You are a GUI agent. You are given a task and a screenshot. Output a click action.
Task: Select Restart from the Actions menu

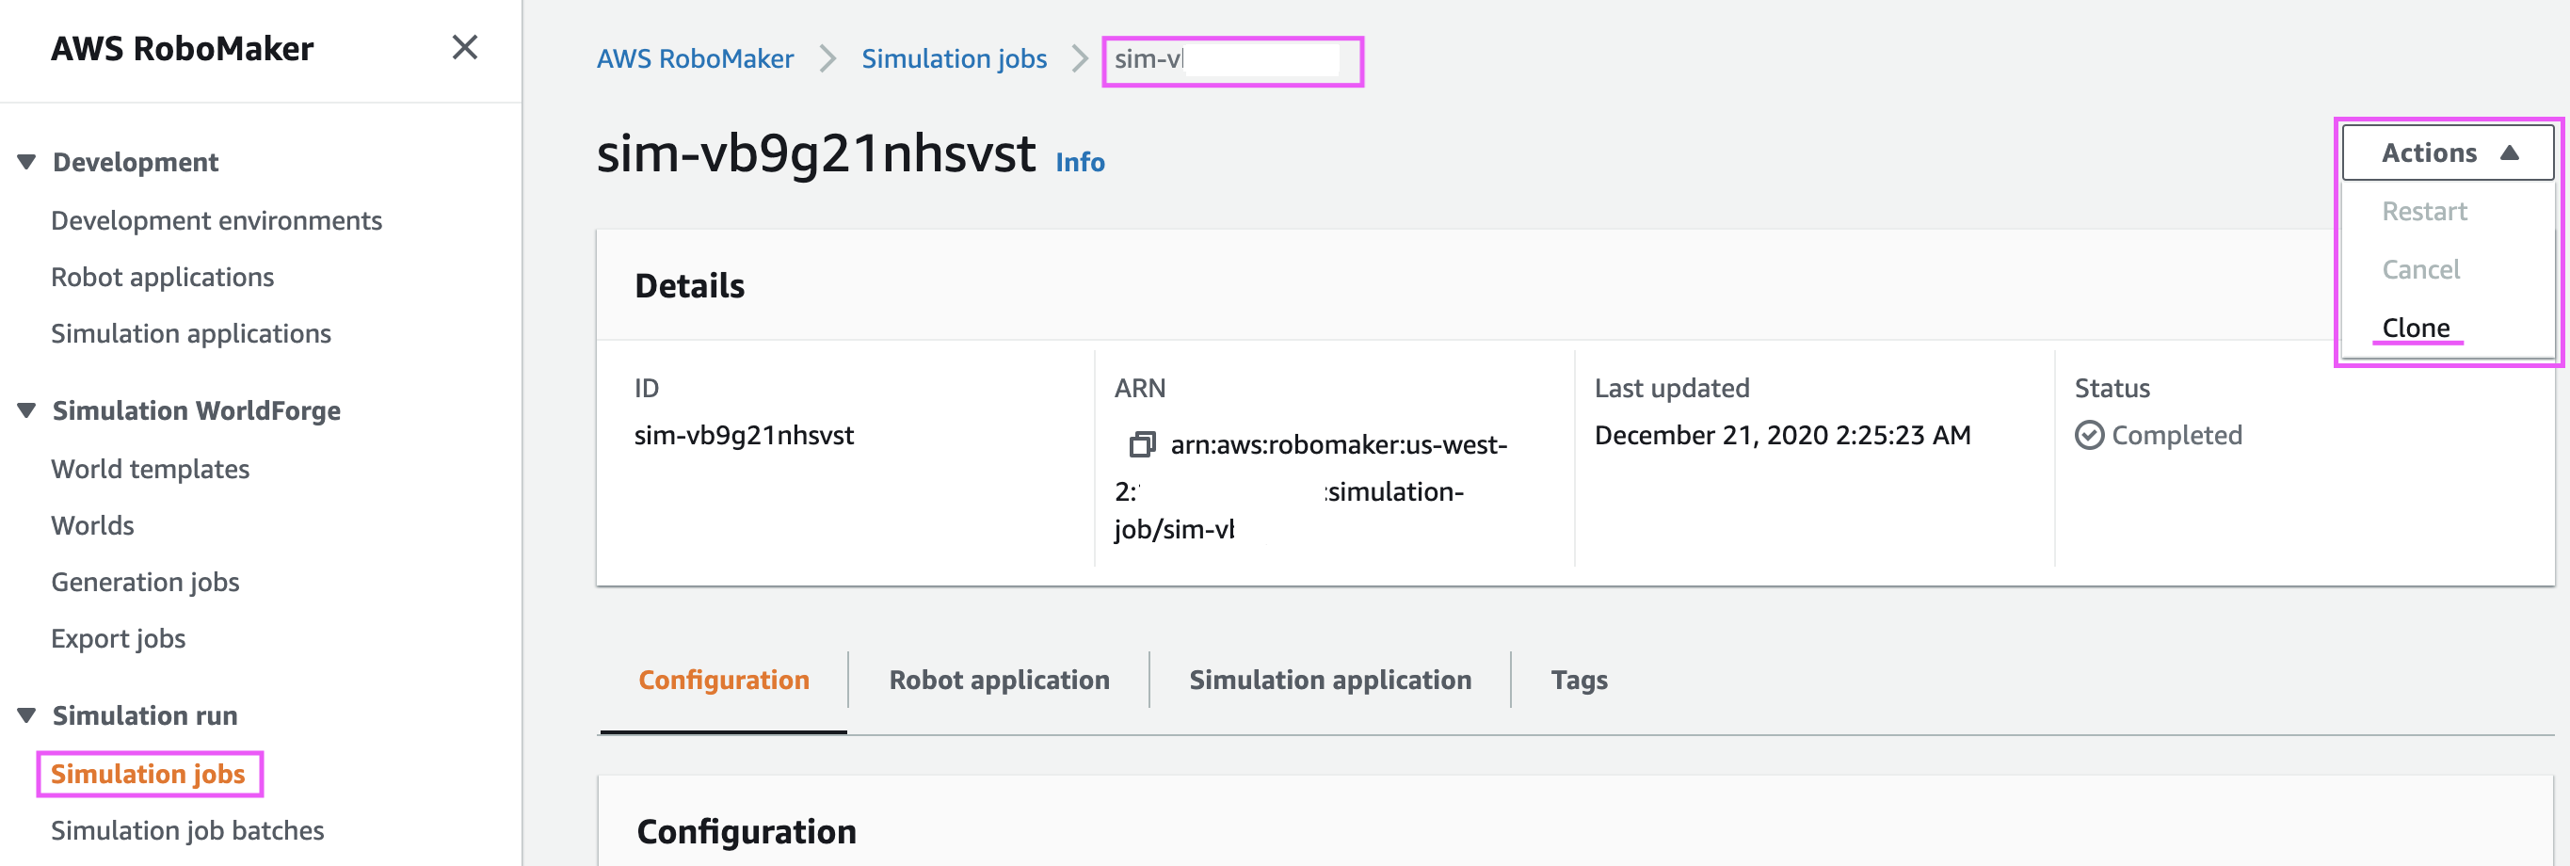tap(2423, 211)
